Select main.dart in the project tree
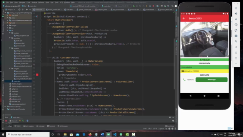The image size is (243, 137). [x=17, y=81]
